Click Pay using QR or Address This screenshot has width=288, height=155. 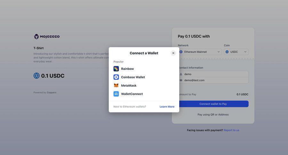point(213,114)
